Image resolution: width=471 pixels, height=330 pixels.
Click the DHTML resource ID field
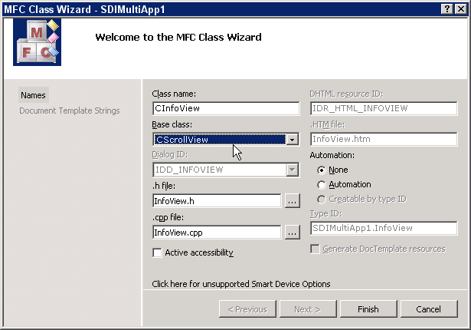click(x=384, y=108)
